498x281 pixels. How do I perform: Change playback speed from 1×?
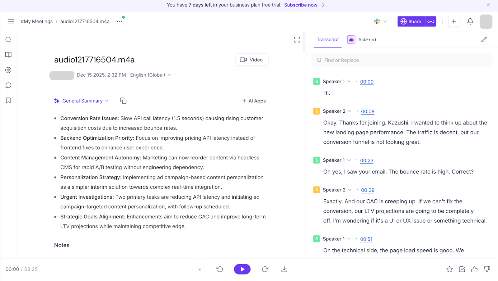click(199, 269)
